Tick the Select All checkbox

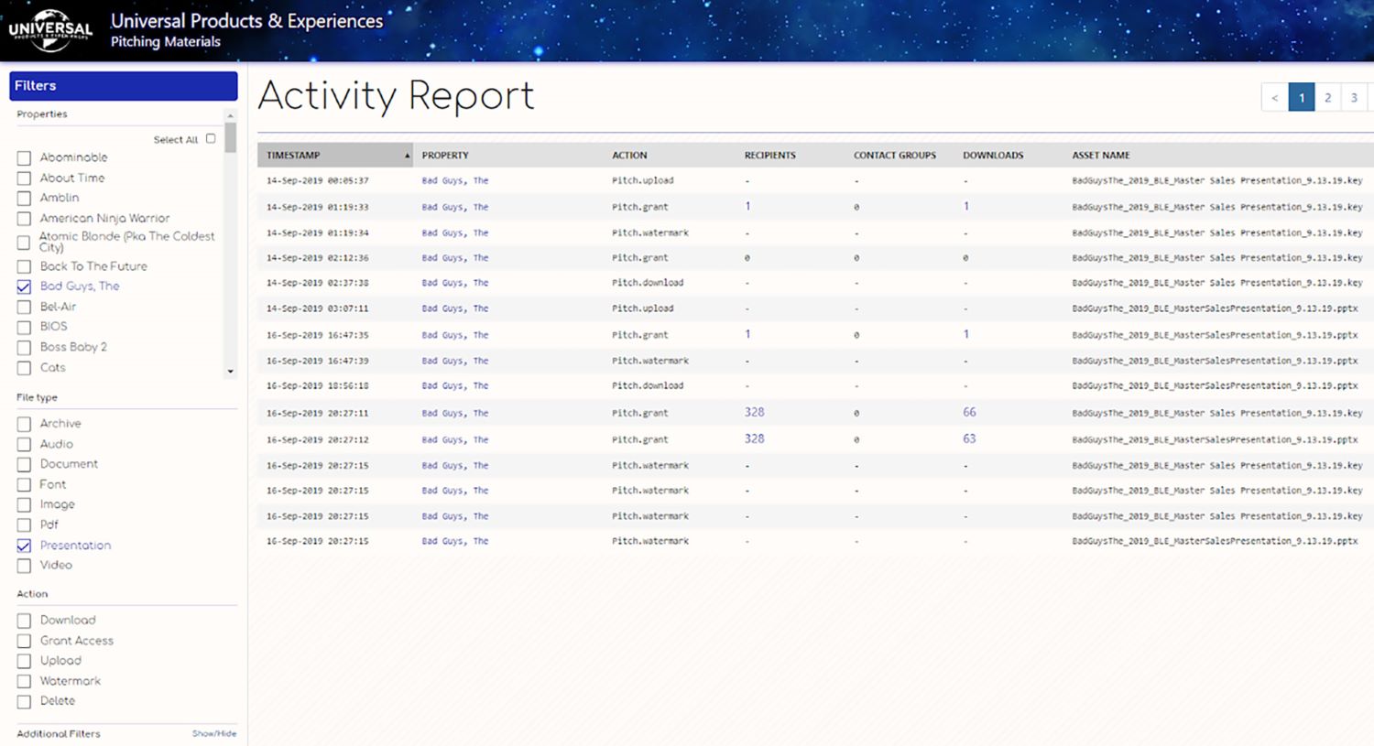[211, 139]
